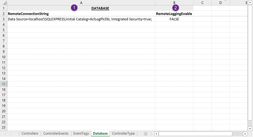Open the ControllerType sheet tab
This screenshot has width=253, height=137.
click(x=123, y=134)
